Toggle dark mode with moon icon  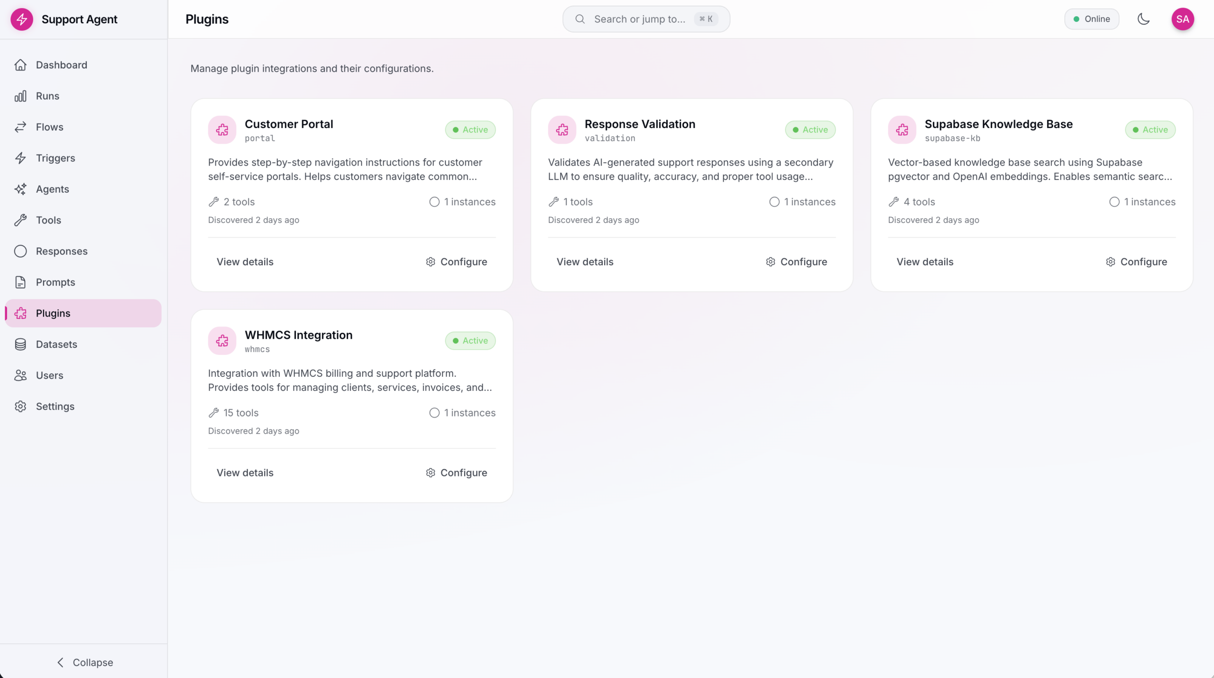point(1144,19)
